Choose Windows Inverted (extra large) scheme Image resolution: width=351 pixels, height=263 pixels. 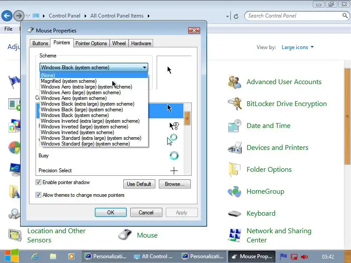pos(94,121)
